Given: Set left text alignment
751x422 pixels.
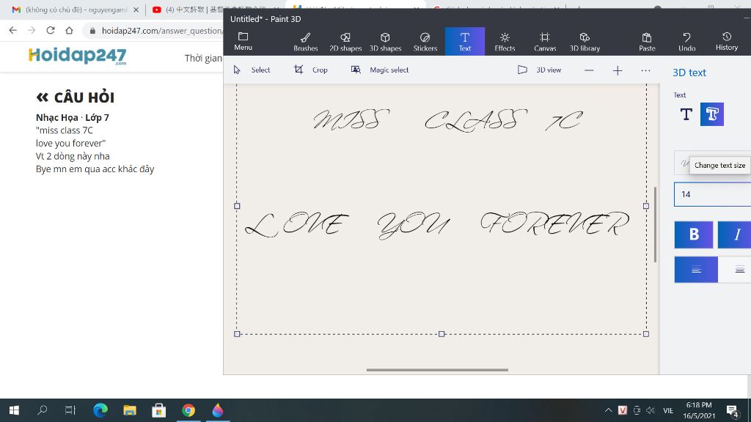Looking at the screenshot, I should 696,270.
